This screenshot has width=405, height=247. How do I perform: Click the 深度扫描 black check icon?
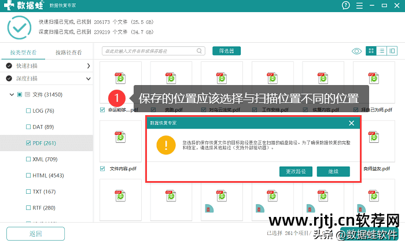9,78
